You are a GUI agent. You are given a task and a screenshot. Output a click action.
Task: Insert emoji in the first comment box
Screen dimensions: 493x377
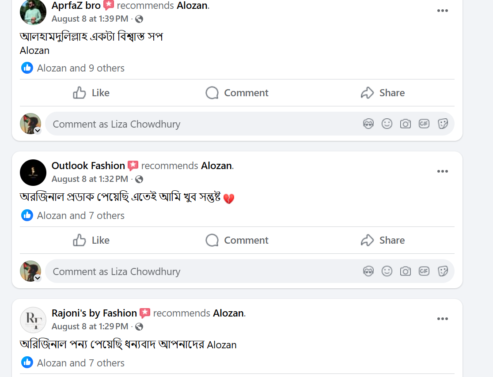[x=387, y=124]
